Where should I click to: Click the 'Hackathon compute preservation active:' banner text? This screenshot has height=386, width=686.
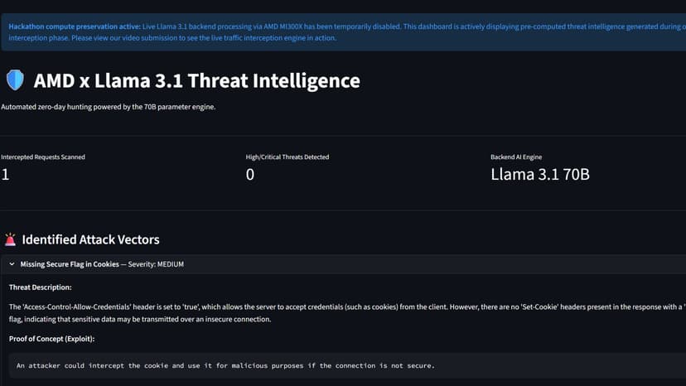[75, 27]
